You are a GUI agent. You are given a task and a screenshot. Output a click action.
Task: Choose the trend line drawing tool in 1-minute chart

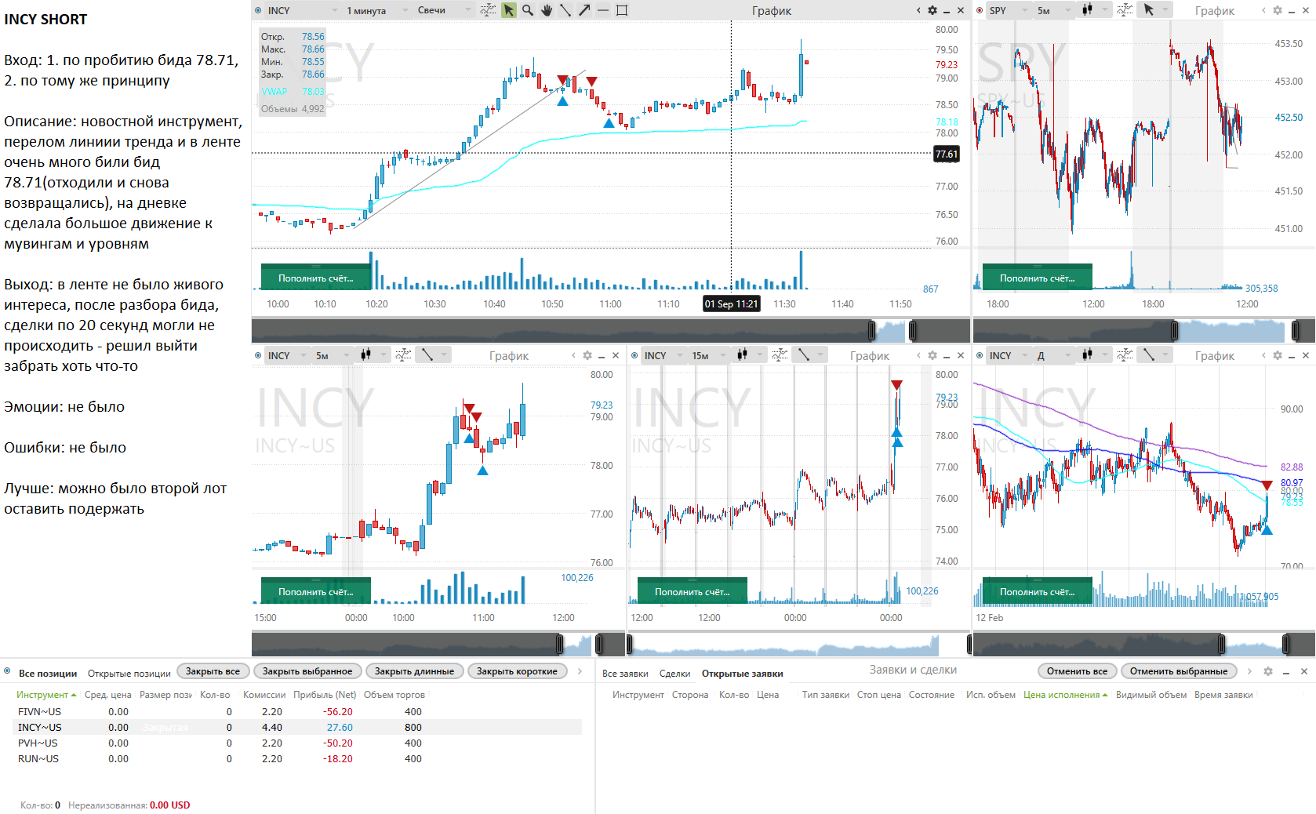(x=565, y=10)
